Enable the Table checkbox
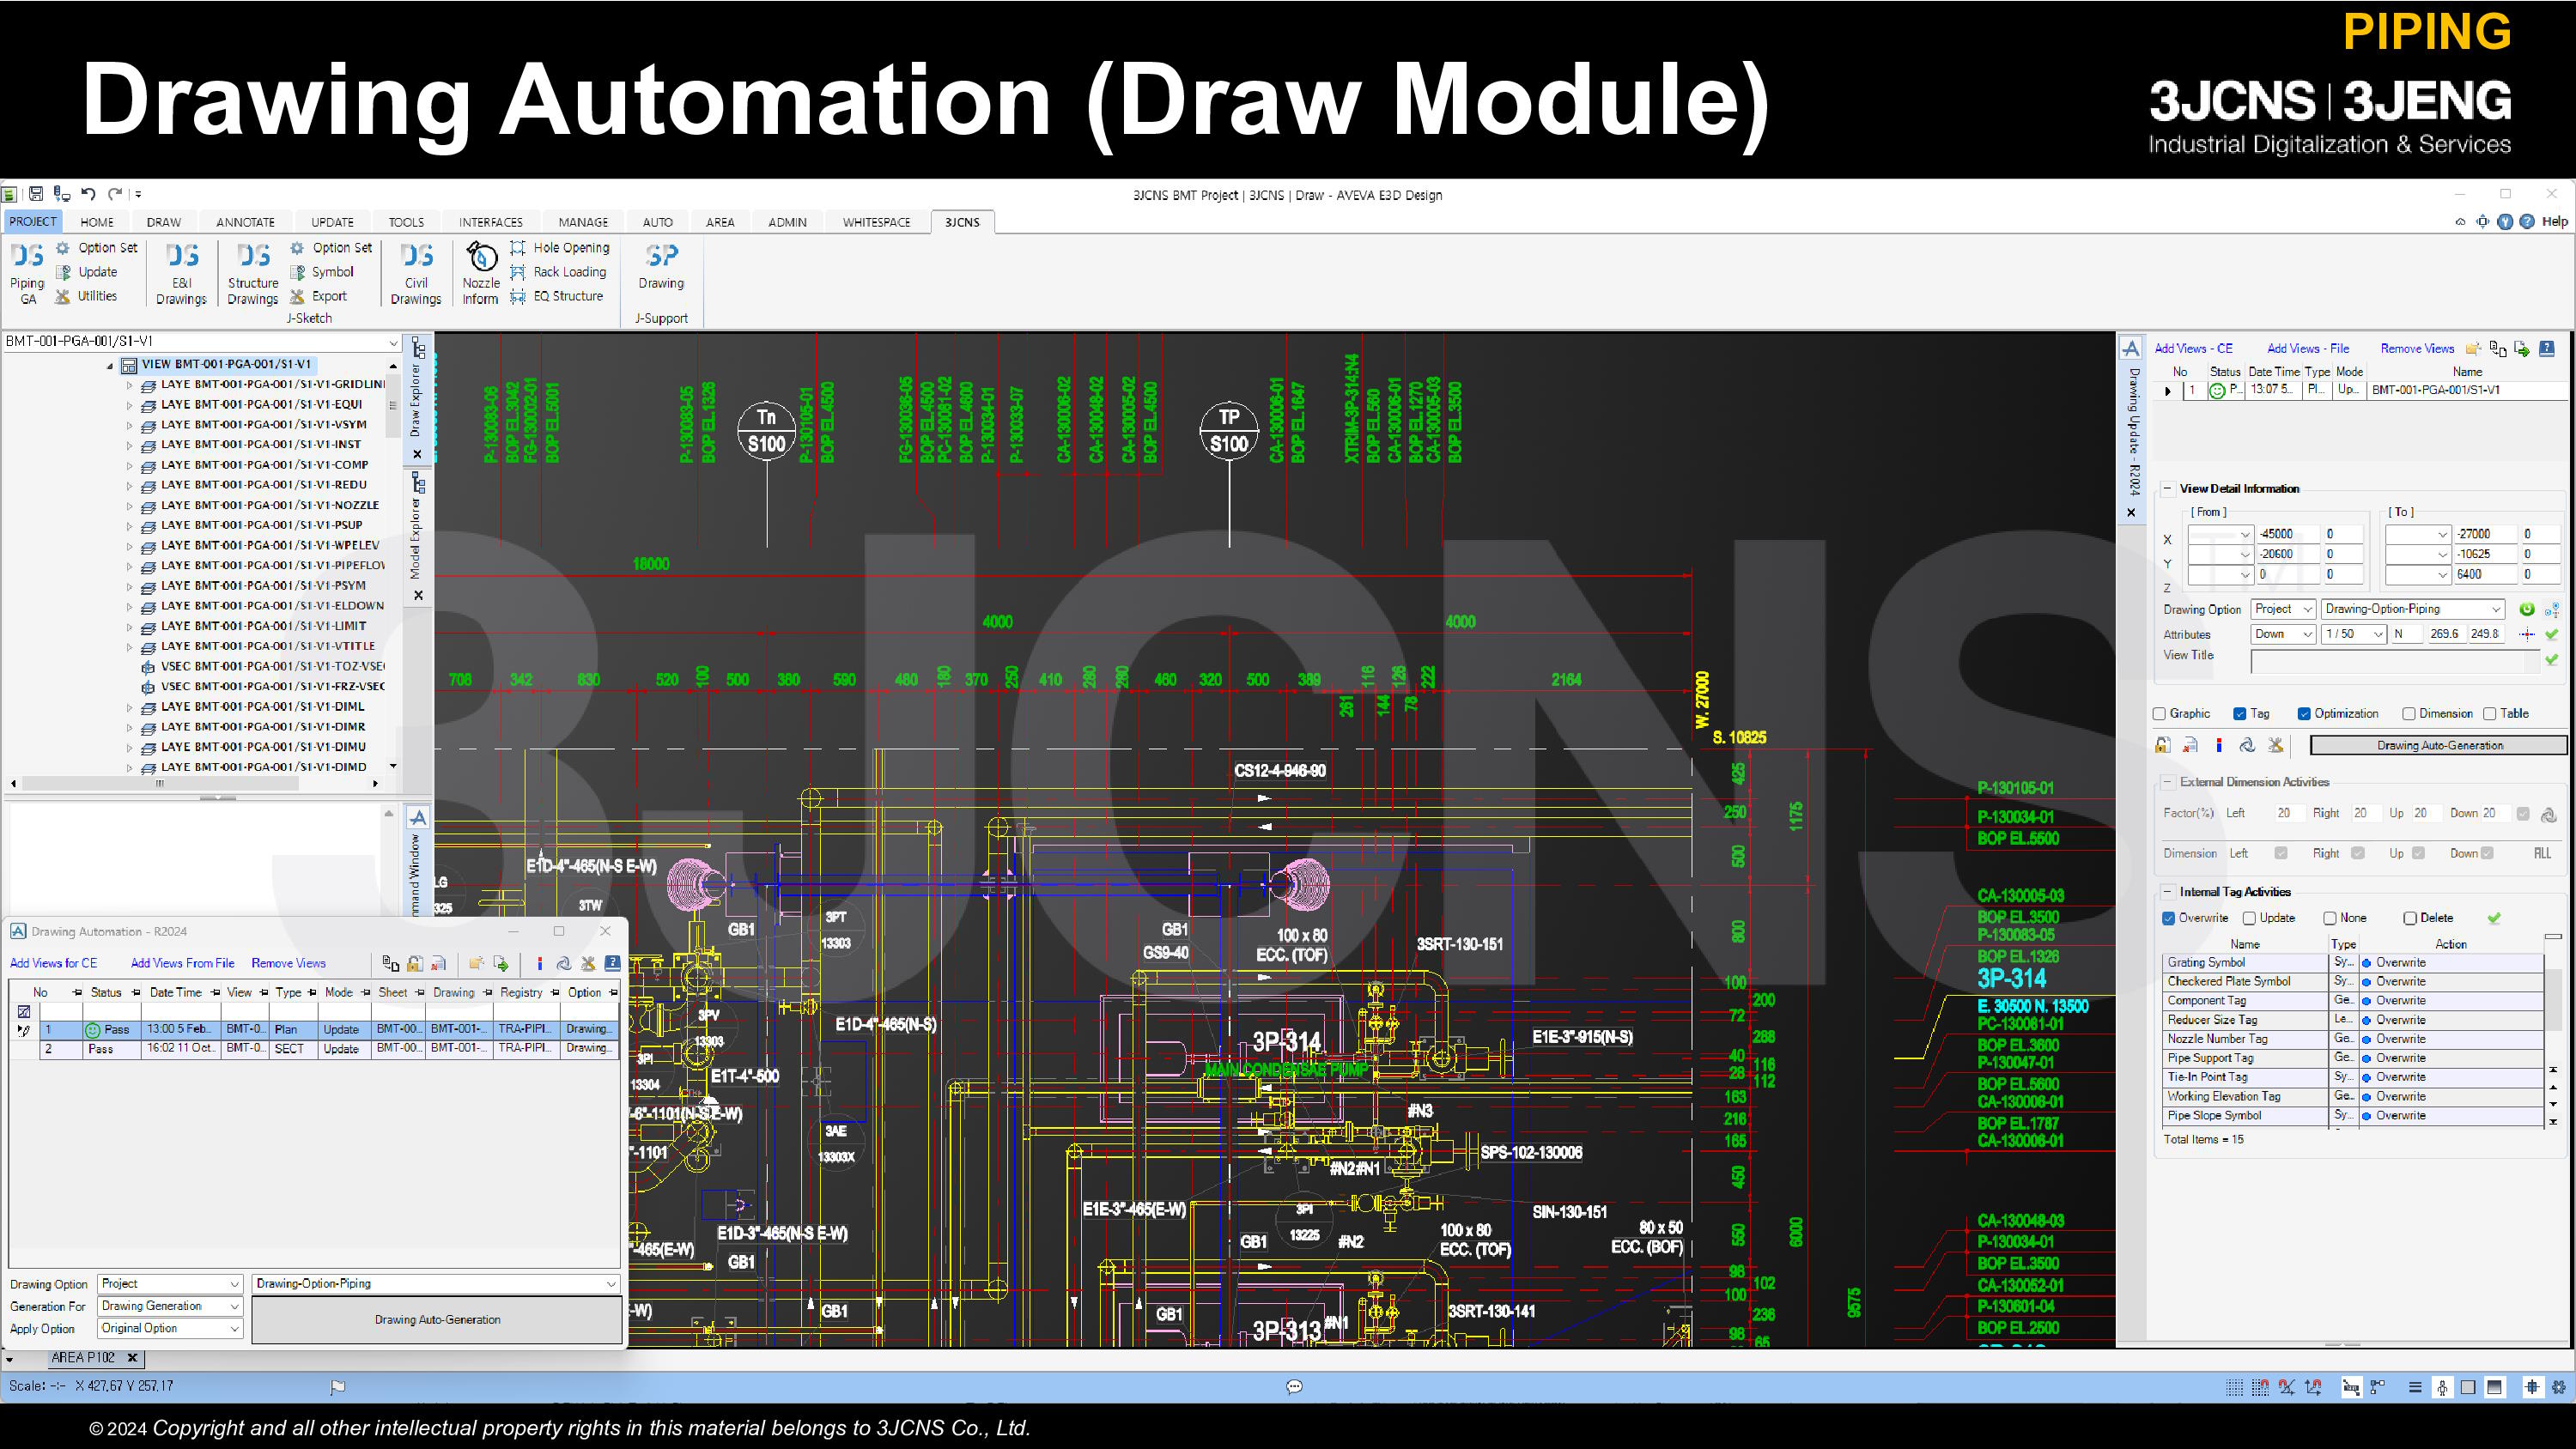The height and width of the screenshot is (1449, 2576). point(2490,714)
